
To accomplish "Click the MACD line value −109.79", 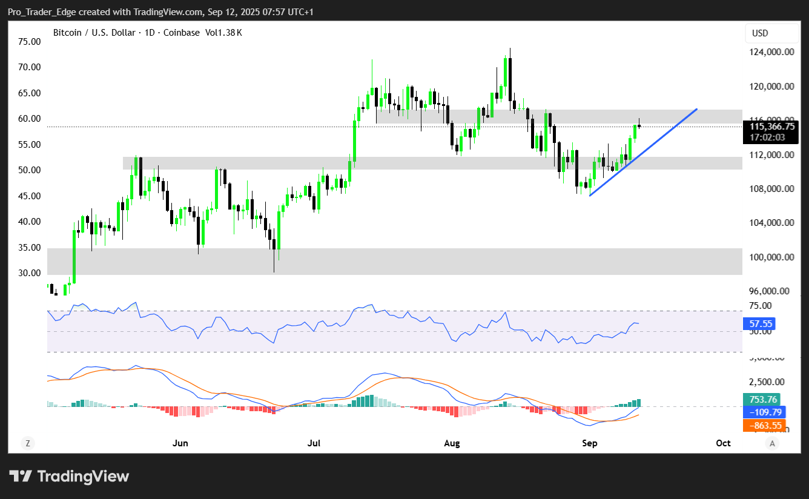I will pyautogui.click(x=765, y=412).
